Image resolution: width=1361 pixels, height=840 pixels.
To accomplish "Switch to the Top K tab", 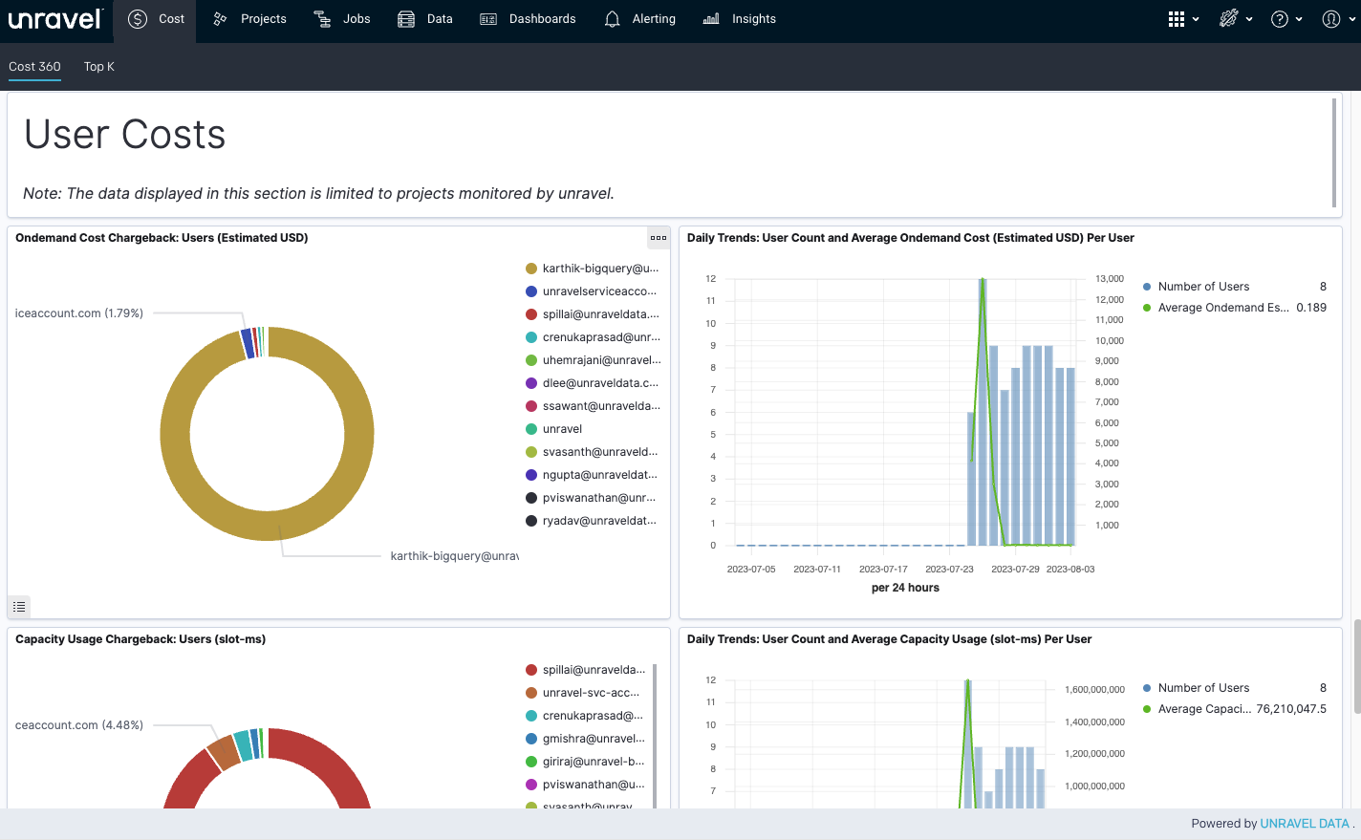I will (x=98, y=67).
